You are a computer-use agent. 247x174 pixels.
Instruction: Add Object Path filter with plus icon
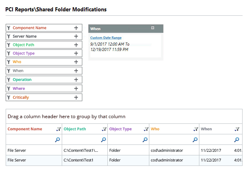[76, 45]
